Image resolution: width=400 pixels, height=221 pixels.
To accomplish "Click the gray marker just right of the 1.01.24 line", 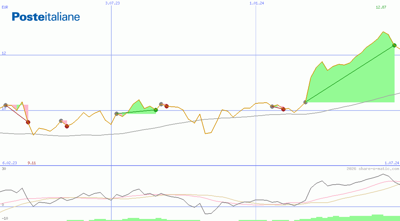I will pos(272,106).
